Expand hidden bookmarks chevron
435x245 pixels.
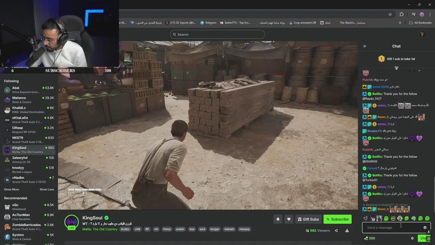(400, 23)
